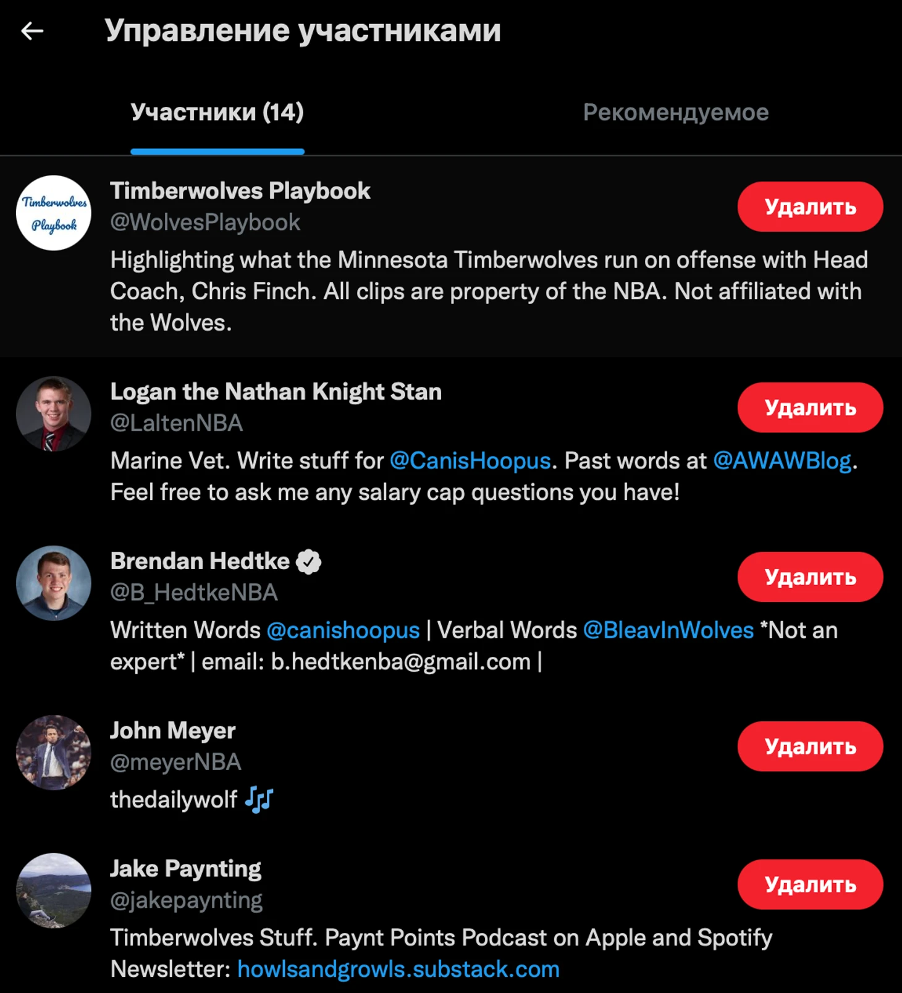The width and height of the screenshot is (902, 993).
Task: Open John Meyer's avatar image
Action: click(x=54, y=753)
